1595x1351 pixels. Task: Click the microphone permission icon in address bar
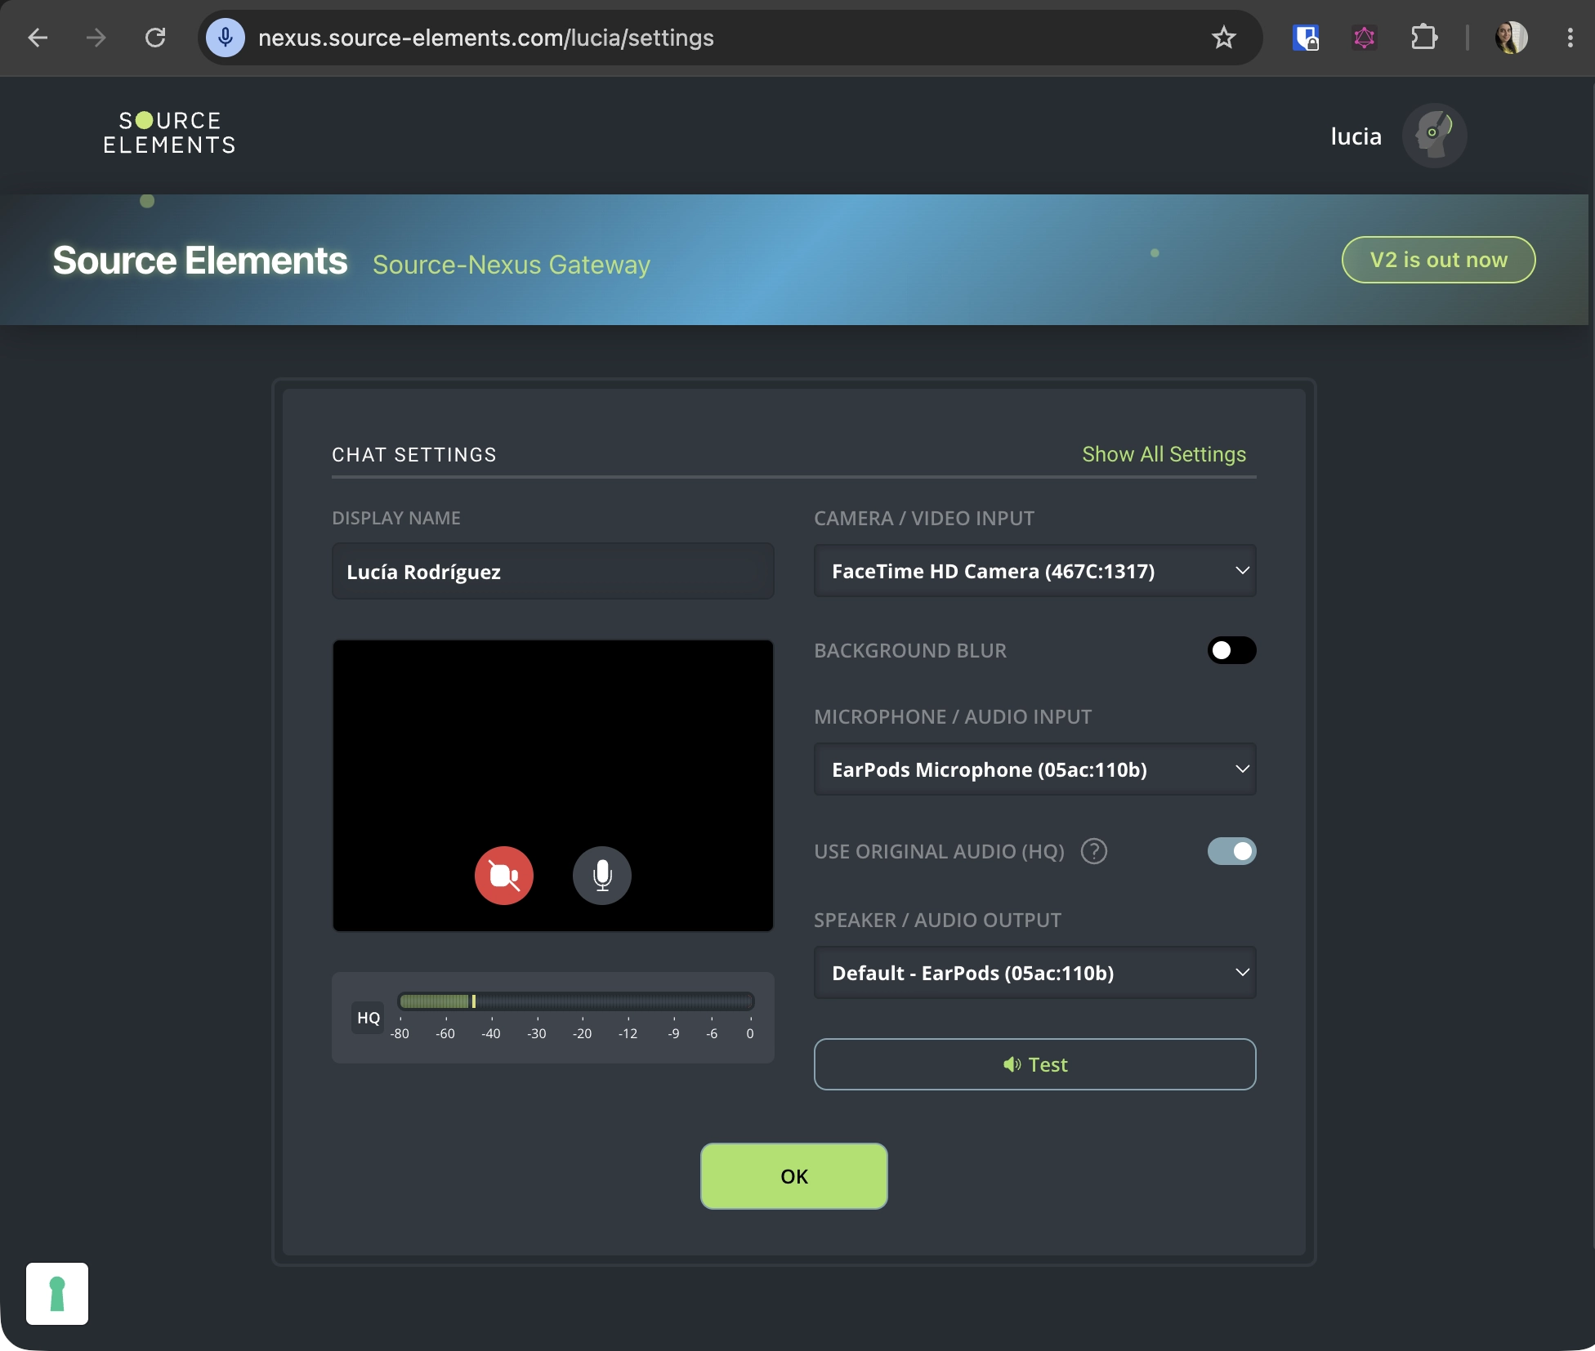click(226, 38)
